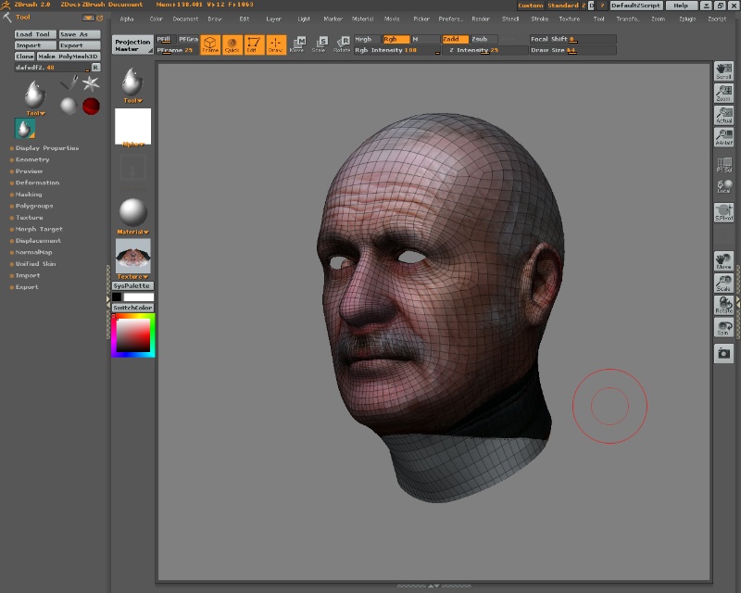This screenshot has width=741, height=593.
Task: Click the Scale icon in the right shelf
Action: (723, 284)
